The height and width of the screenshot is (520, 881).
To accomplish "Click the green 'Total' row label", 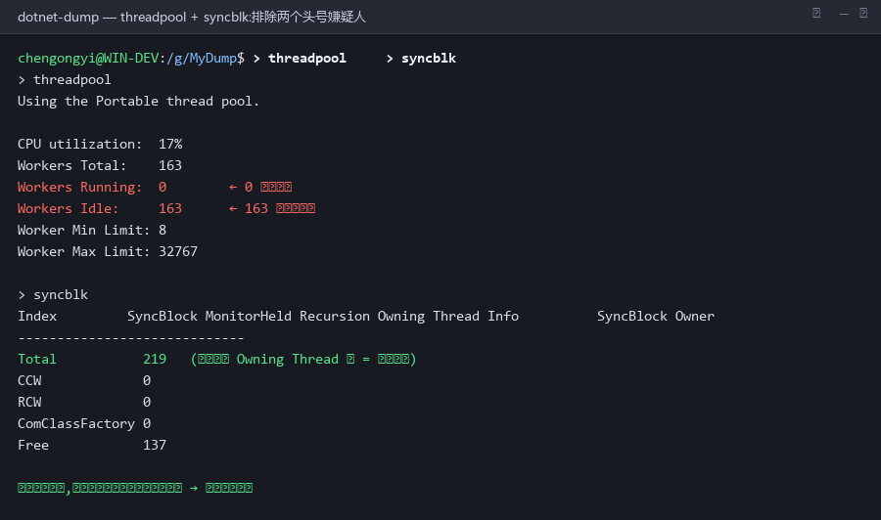I will coord(37,359).
